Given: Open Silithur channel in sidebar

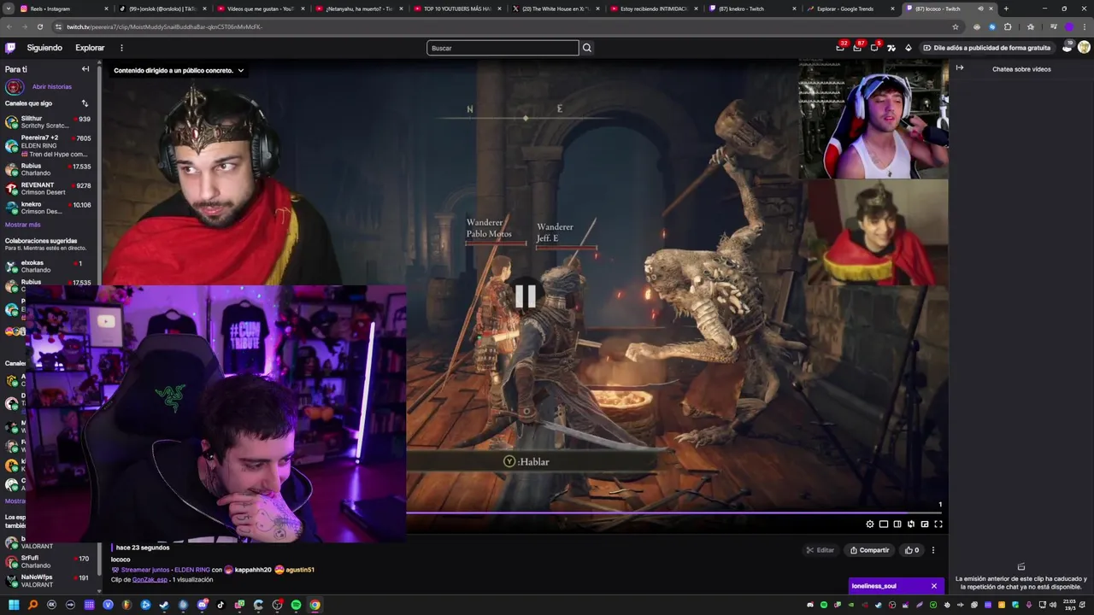Looking at the screenshot, I should 48,122.
